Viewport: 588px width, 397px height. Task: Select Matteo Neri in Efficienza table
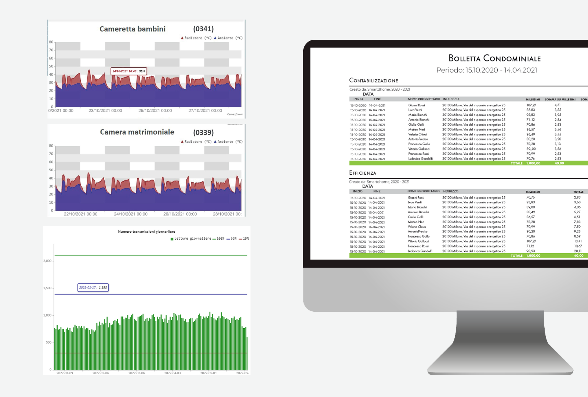[416, 222]
